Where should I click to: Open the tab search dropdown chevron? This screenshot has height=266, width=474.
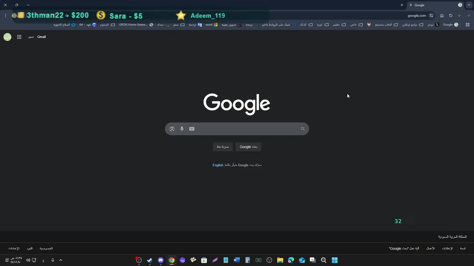[x=469, y=5]
